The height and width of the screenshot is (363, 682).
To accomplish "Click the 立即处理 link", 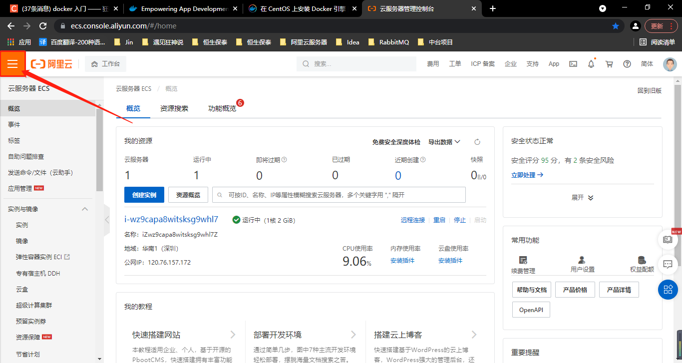I will (527, 175).
